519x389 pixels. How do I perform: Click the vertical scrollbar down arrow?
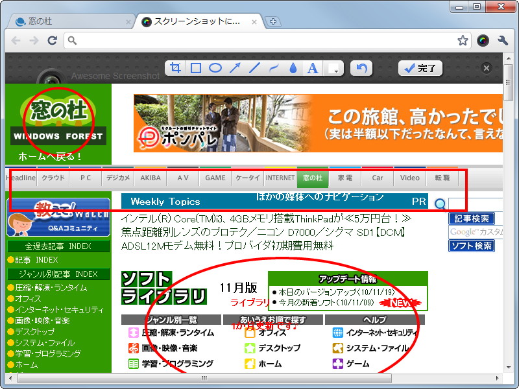(x=509, y=368)
